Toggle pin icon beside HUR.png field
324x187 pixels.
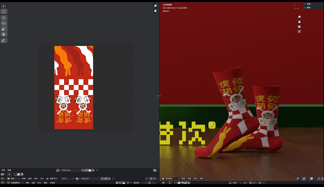pyautogui.click(x=97, y=170)
